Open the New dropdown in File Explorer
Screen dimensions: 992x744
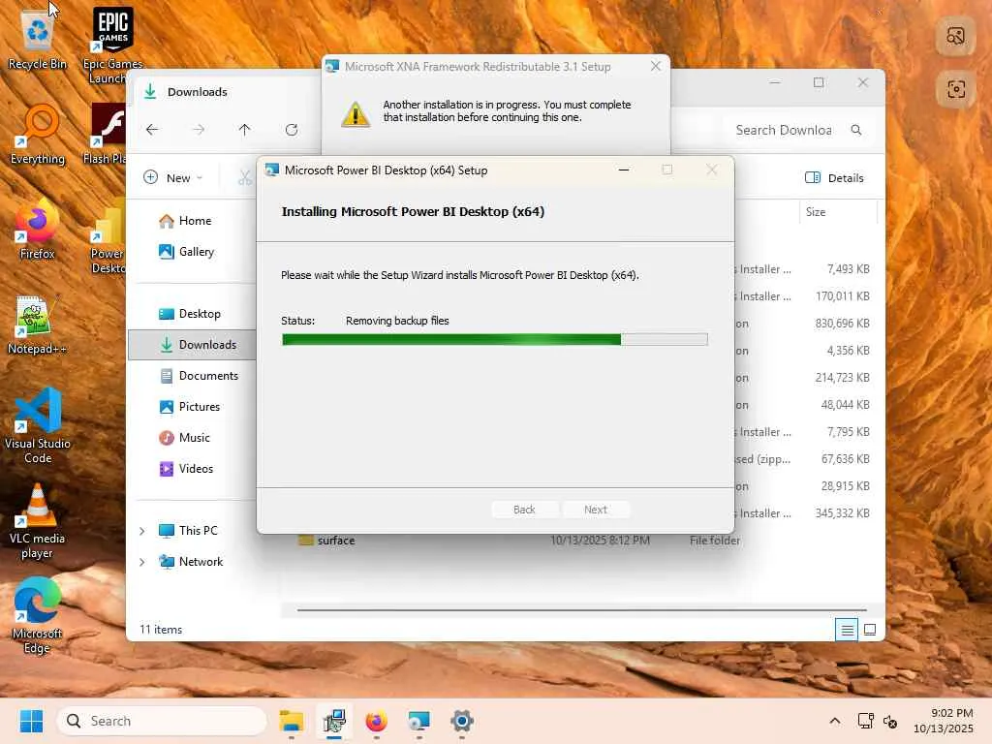coord(173,178)
